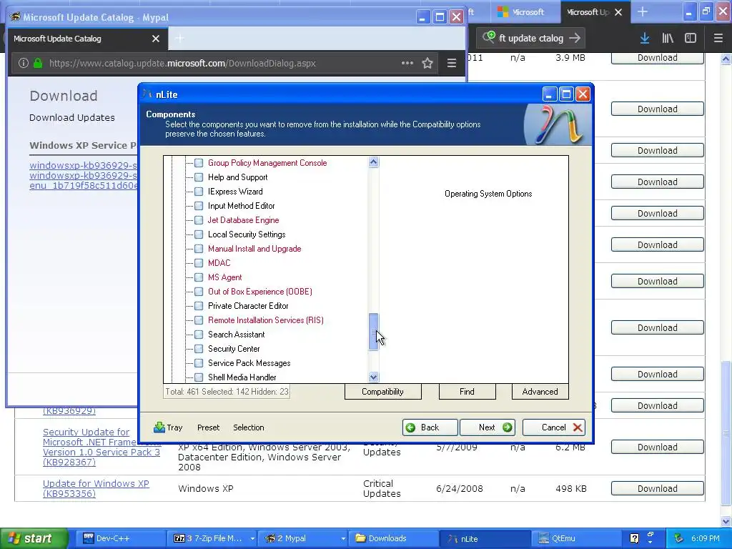Toggle the sidebar icon in main browser
This screenshot has width=732, height=549.
click(x=691, y=39)
